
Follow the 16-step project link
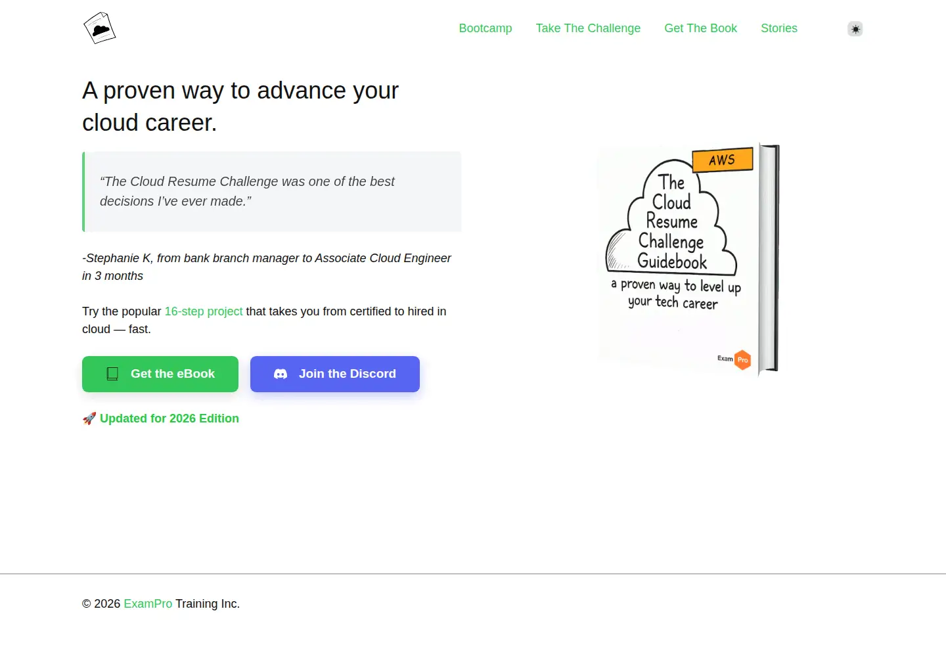click(x=204, y=311)
